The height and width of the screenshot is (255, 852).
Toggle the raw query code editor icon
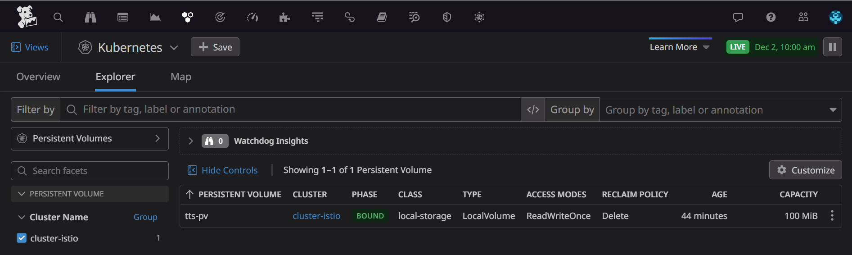click(x=533, y=109)
